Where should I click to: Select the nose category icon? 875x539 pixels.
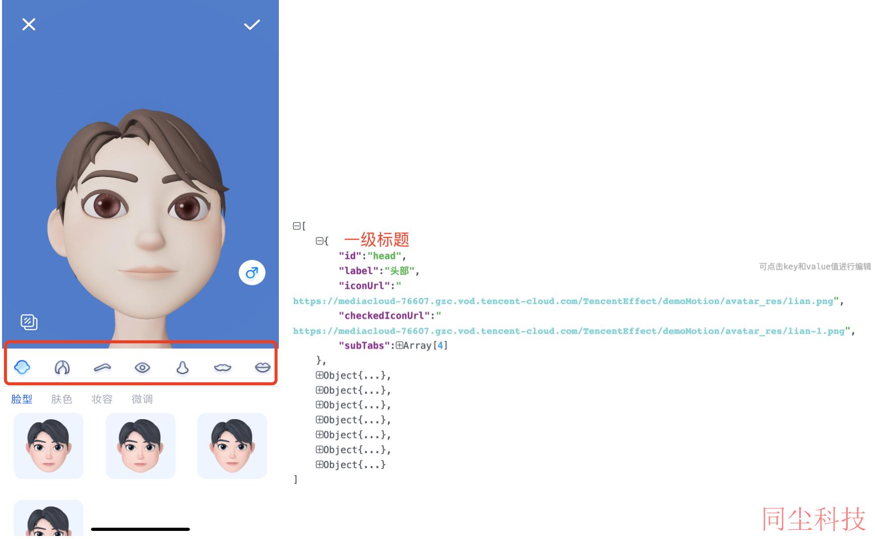(x=182, y=368)
